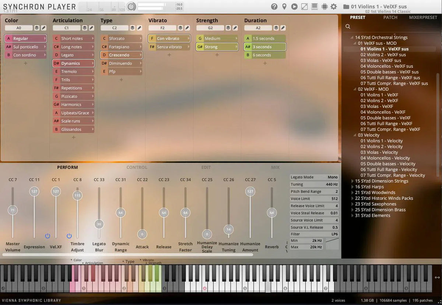Viewport: 442px width, 305px height.
Task: Select the 6 seconds duration option
Action: (x=264, y=55)
